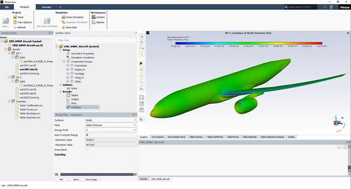Open the Table:Forces tab
Screen dimensions: 351x189
coord(233,137)
